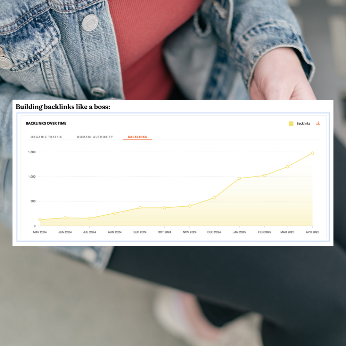Click the '1,000' y-axis label
Viewport: 346px width, 346px height.
32,177
